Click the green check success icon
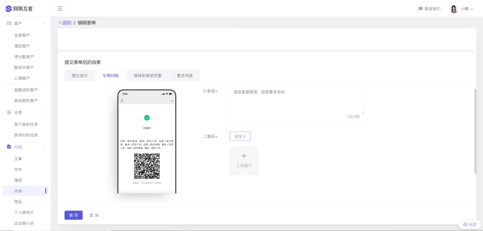Image resolution: width=483 pixels, height=231 pixels. click(147, 117)
